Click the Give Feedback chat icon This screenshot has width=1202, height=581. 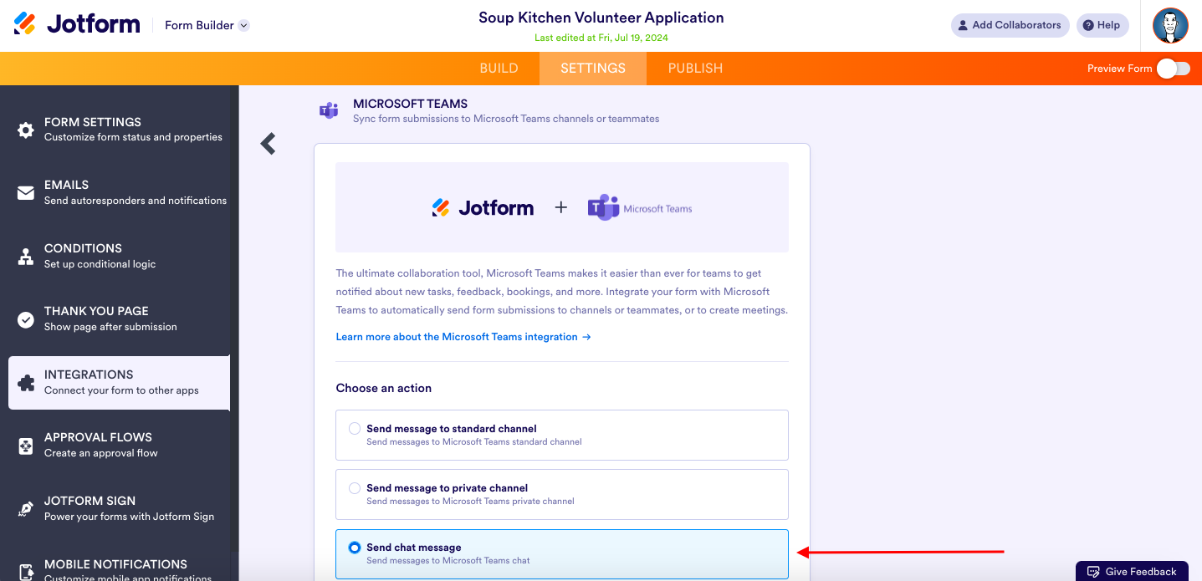coord(1093,572)
